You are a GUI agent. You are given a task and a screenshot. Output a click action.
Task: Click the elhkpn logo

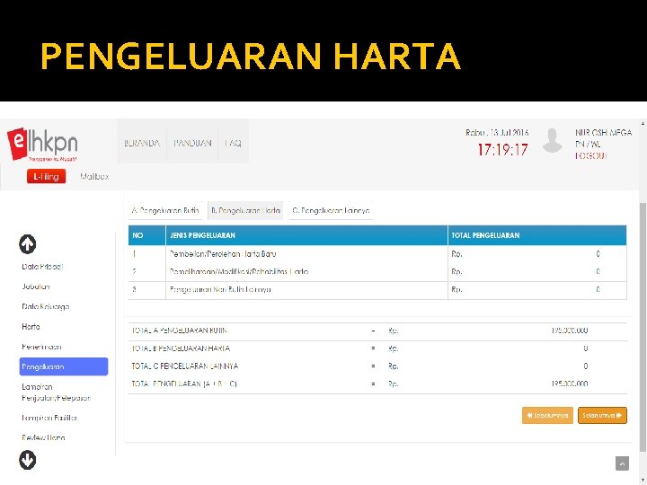42,144
